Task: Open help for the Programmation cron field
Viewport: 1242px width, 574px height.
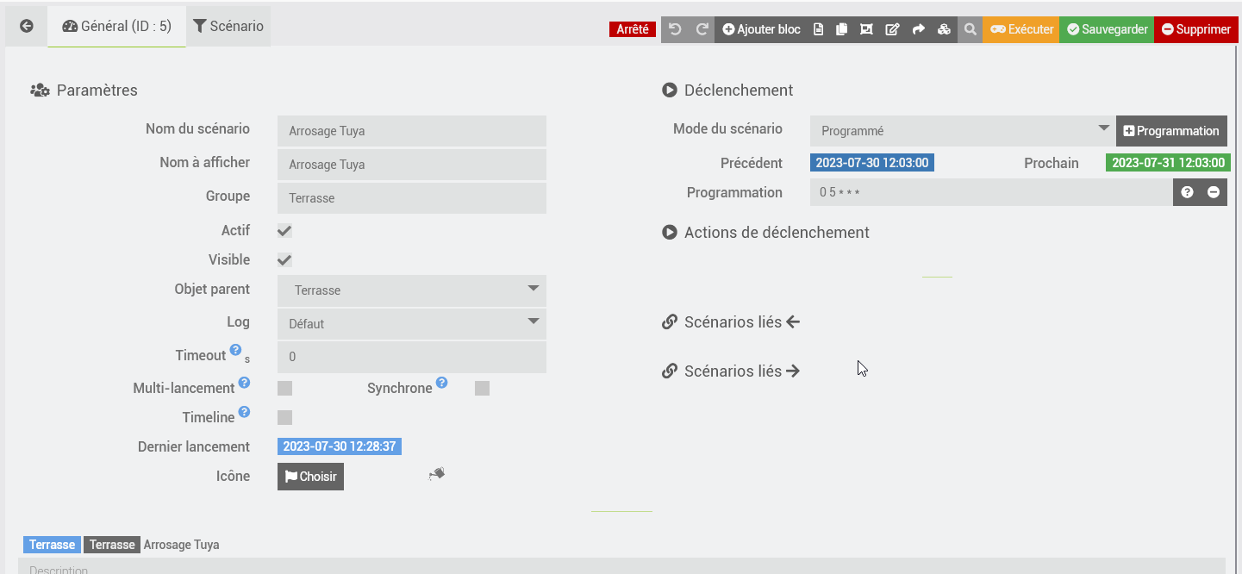Action: coord(1187,192)
